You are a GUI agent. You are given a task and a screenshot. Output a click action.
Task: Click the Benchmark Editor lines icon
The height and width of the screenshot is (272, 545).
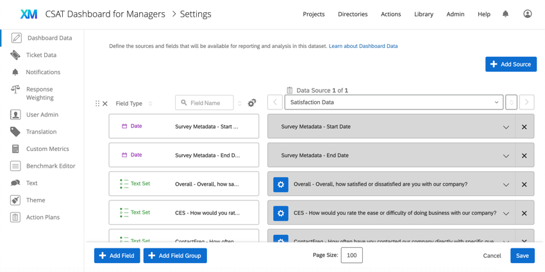click(15, 166)
